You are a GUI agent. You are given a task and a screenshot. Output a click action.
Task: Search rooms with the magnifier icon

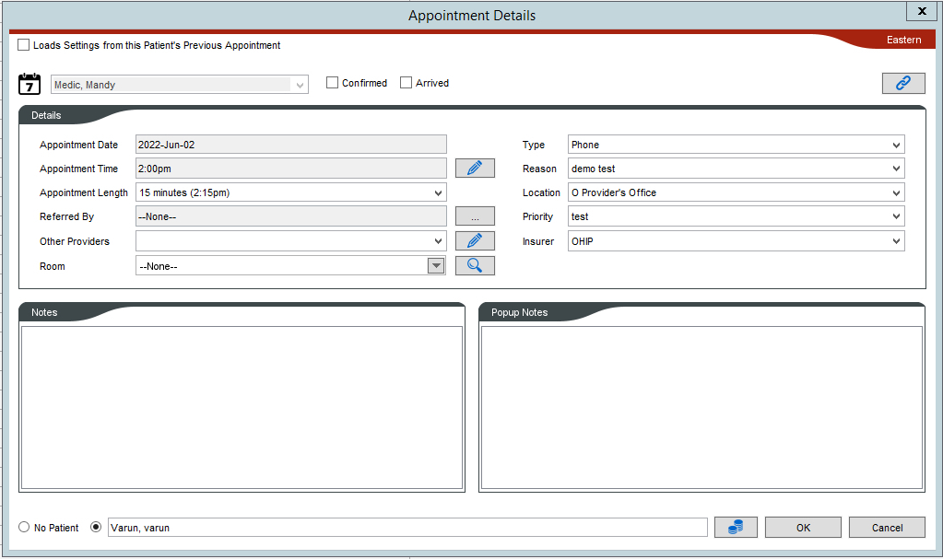[475, 265]
